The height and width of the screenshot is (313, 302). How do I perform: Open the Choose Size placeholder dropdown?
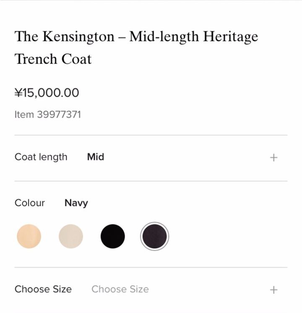(120, 289)
